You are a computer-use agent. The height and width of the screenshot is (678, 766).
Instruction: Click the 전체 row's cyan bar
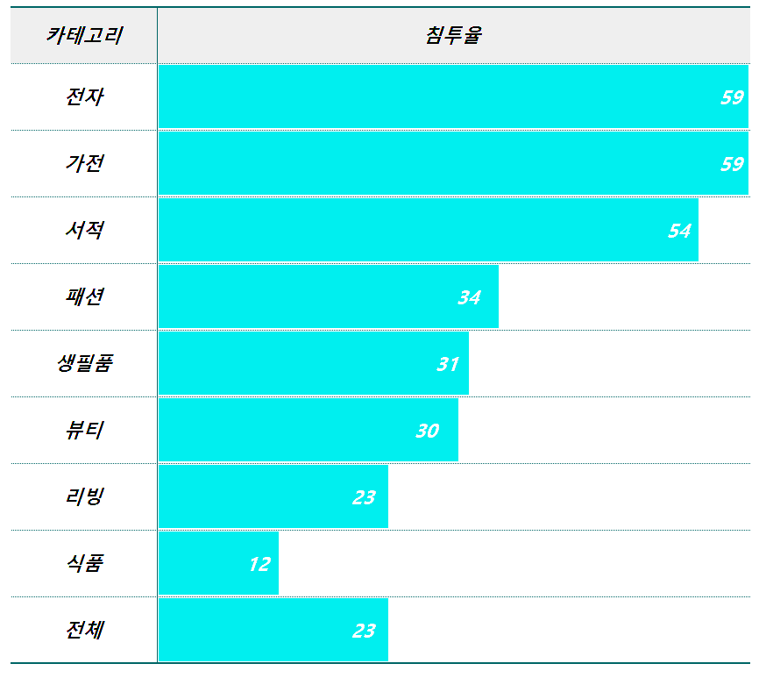pyautogui.click(x=273, y=630)
